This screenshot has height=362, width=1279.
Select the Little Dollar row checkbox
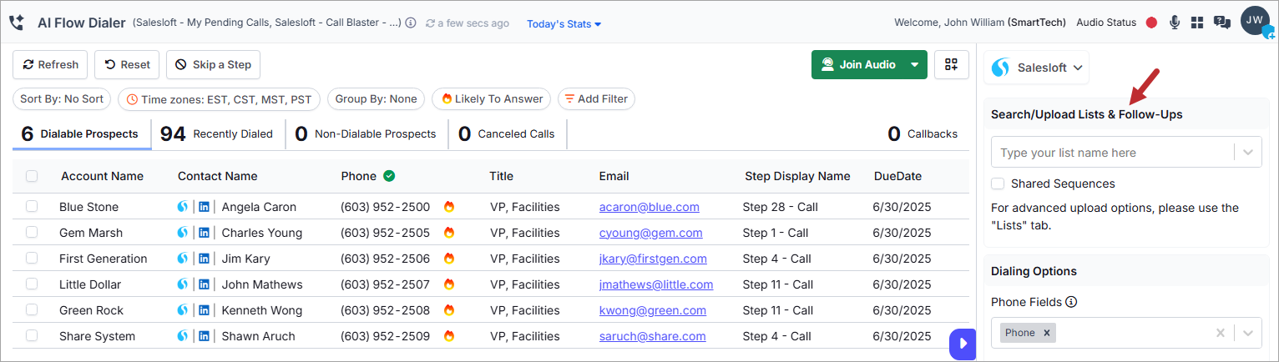tap(32, 284)
